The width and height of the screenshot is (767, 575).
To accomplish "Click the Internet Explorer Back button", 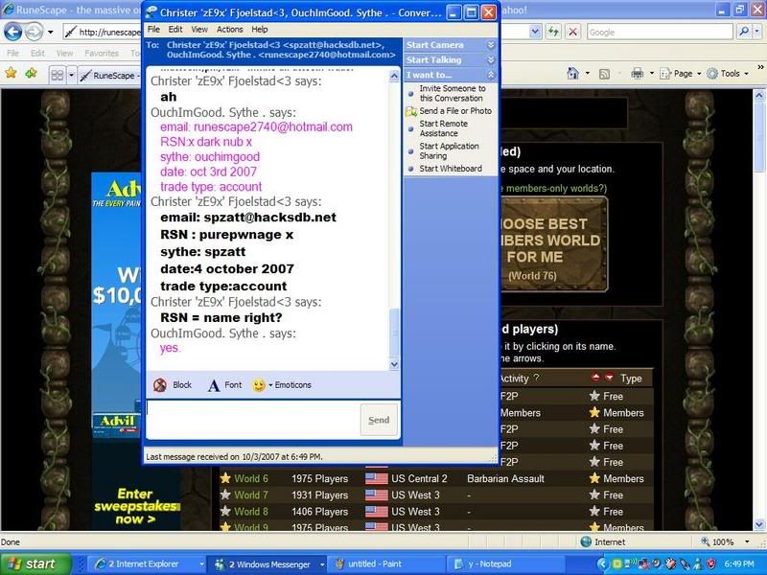I will (13, 33).
